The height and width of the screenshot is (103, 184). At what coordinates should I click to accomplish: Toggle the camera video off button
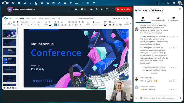[x=102, y=9]
